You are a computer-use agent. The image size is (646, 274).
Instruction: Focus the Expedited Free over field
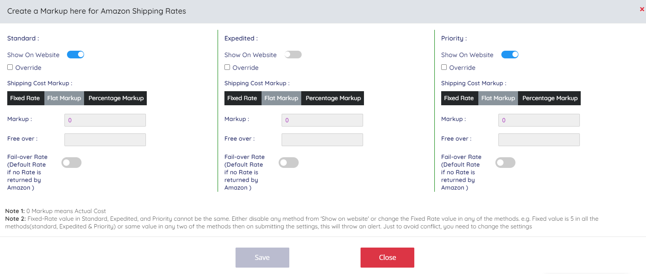(x=322, y=140)
